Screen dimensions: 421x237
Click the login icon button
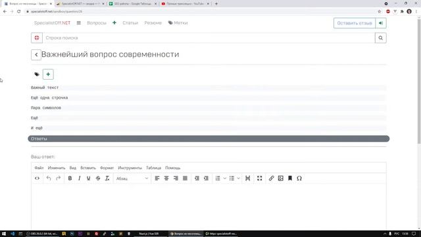(x=381, y=23)
